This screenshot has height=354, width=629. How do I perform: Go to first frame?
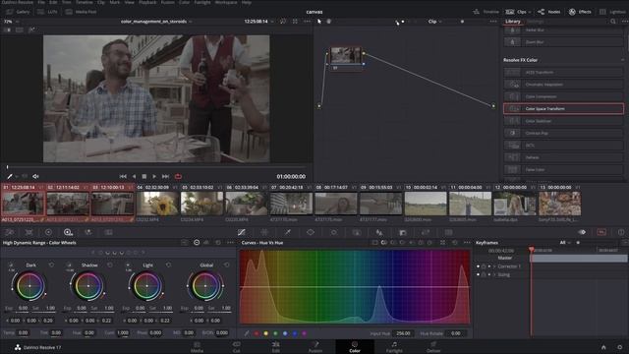point(123,177)
